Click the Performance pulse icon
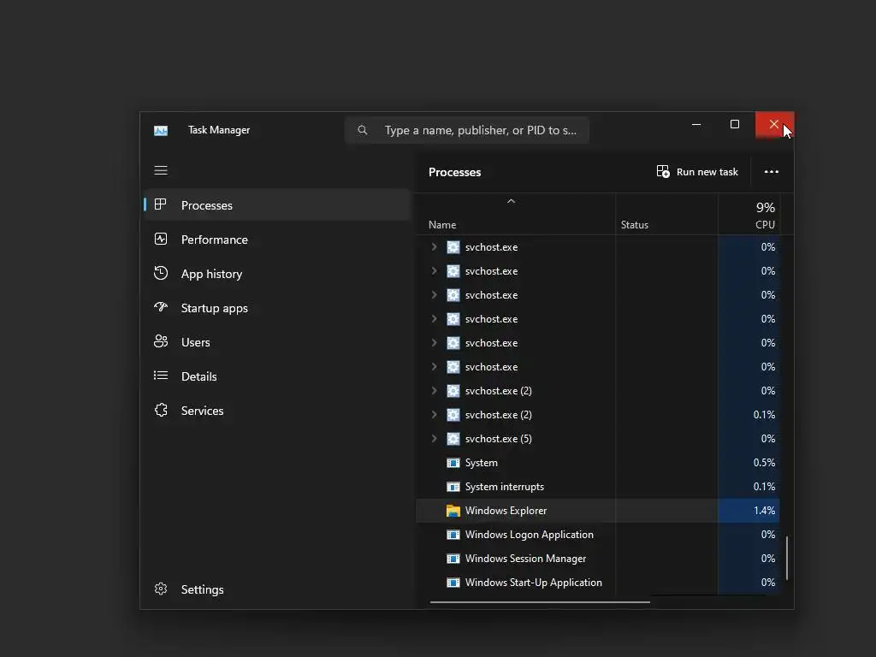 click(160, 240)
